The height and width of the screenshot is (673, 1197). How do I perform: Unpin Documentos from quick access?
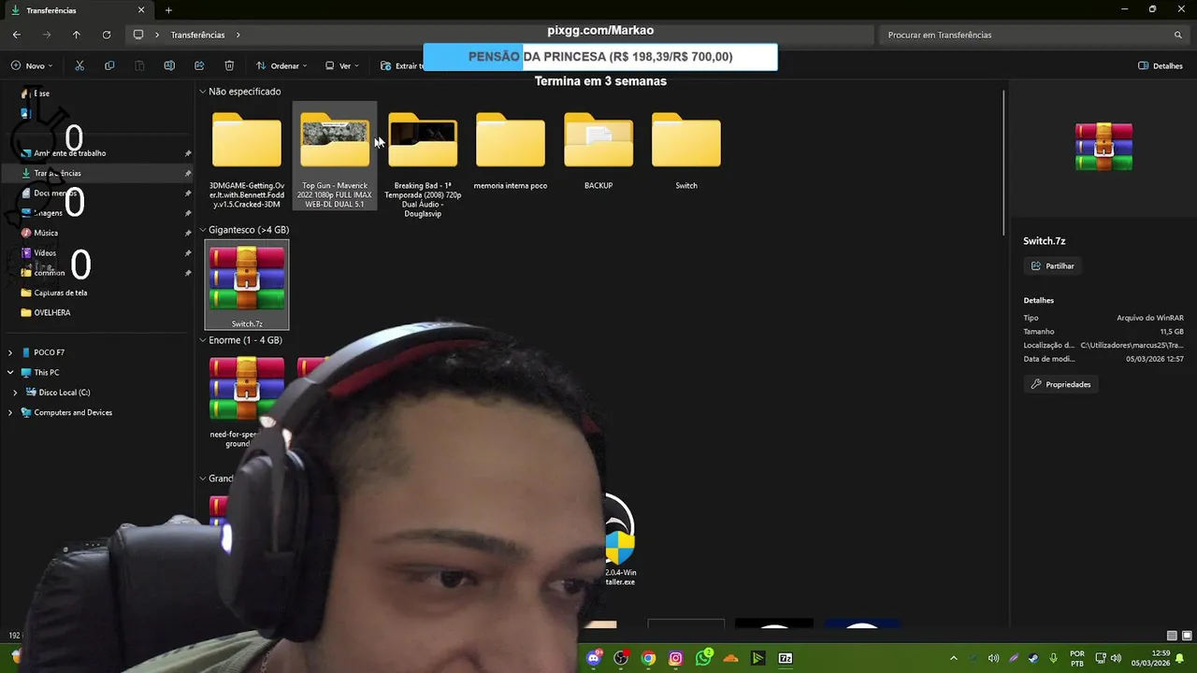pyautogui.click(x=188, y=193)
